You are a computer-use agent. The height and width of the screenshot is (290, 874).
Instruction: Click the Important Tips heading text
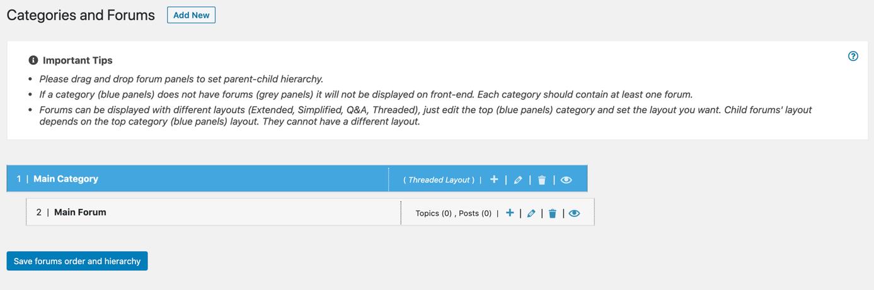(78, 60)
